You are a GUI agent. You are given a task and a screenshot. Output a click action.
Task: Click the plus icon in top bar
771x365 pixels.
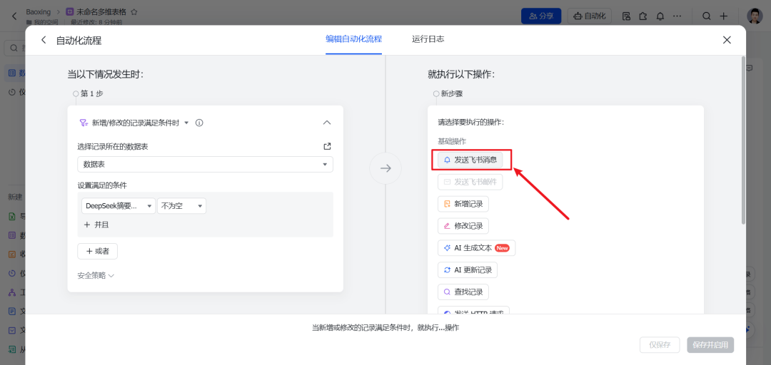click(724, 16)
